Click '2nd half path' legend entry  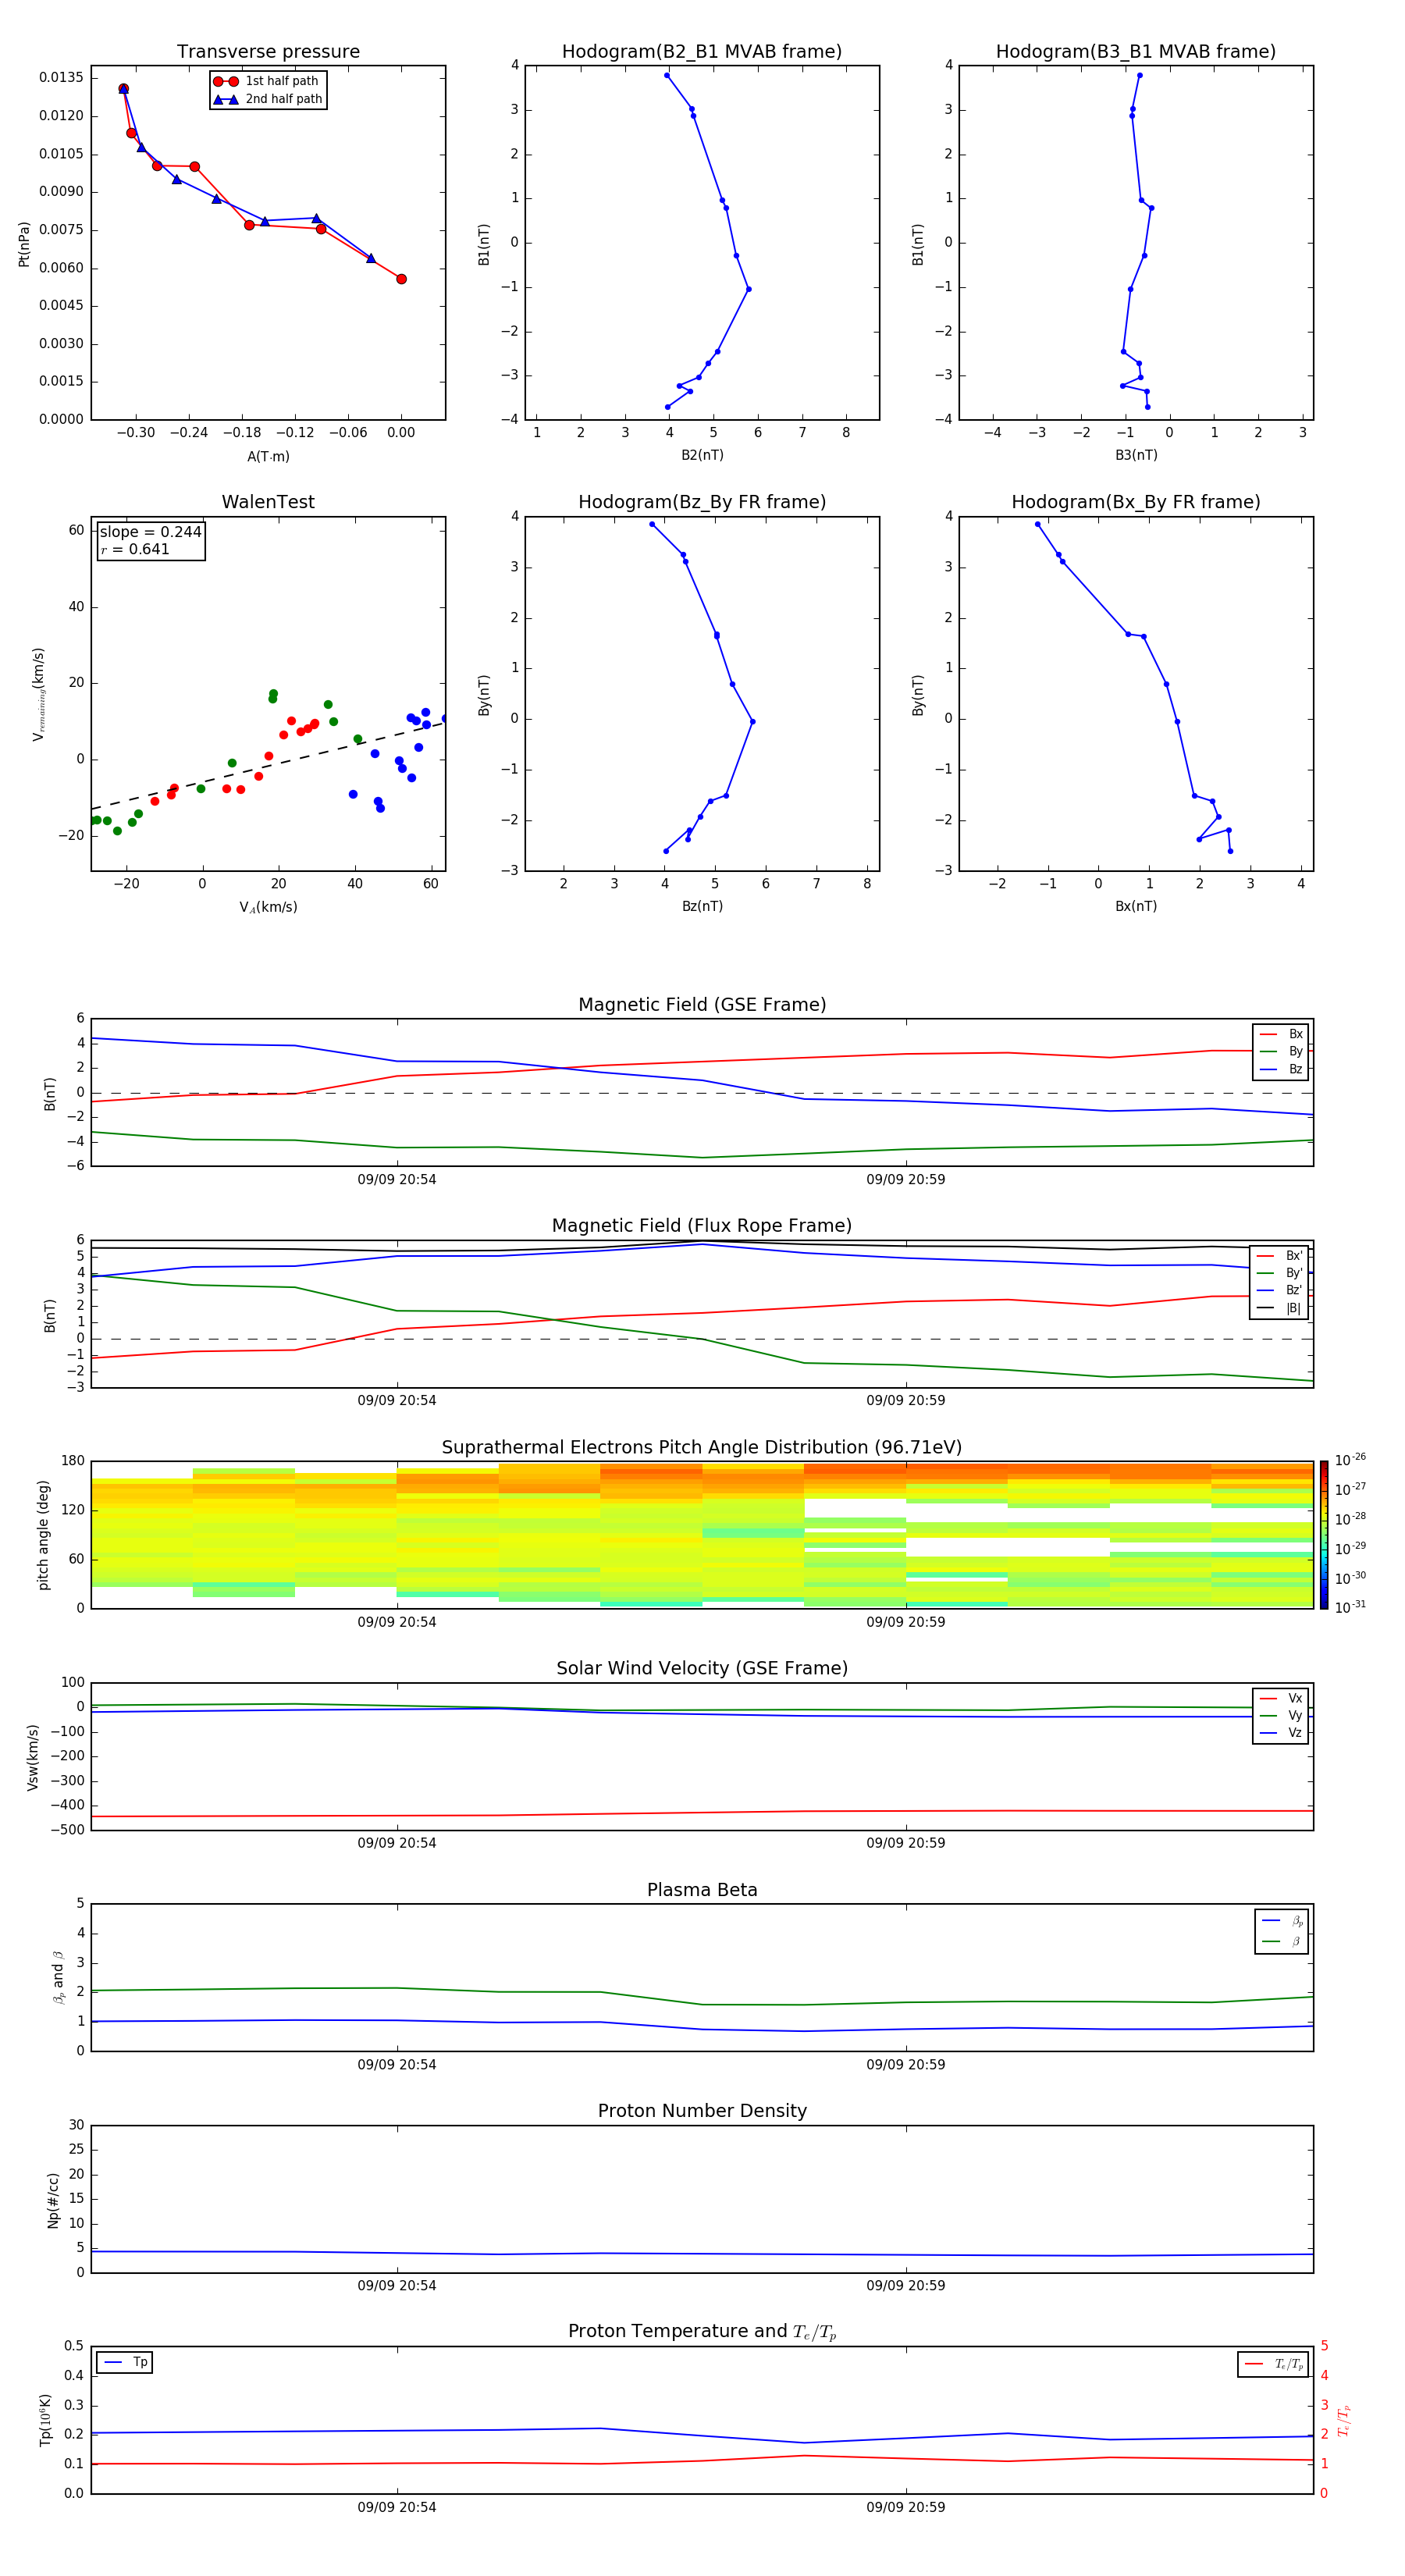(x=267, y=99)
